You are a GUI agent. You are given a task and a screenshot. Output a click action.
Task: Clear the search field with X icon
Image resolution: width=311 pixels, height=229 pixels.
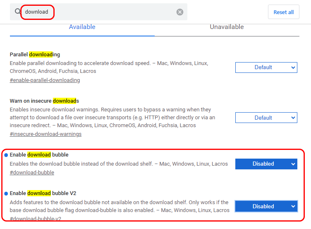click(x=180, y=12)
